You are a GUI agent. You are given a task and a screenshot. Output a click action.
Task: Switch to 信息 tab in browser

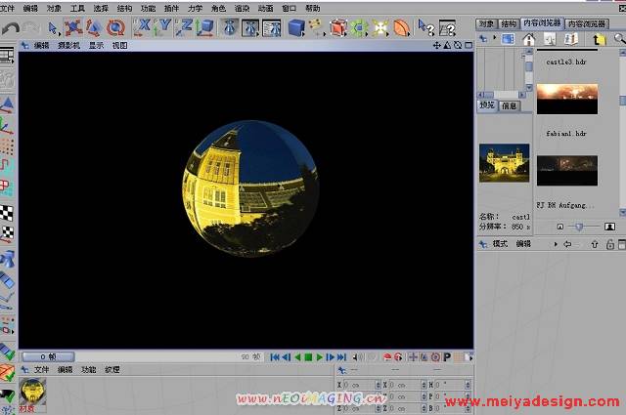point(509,105)
